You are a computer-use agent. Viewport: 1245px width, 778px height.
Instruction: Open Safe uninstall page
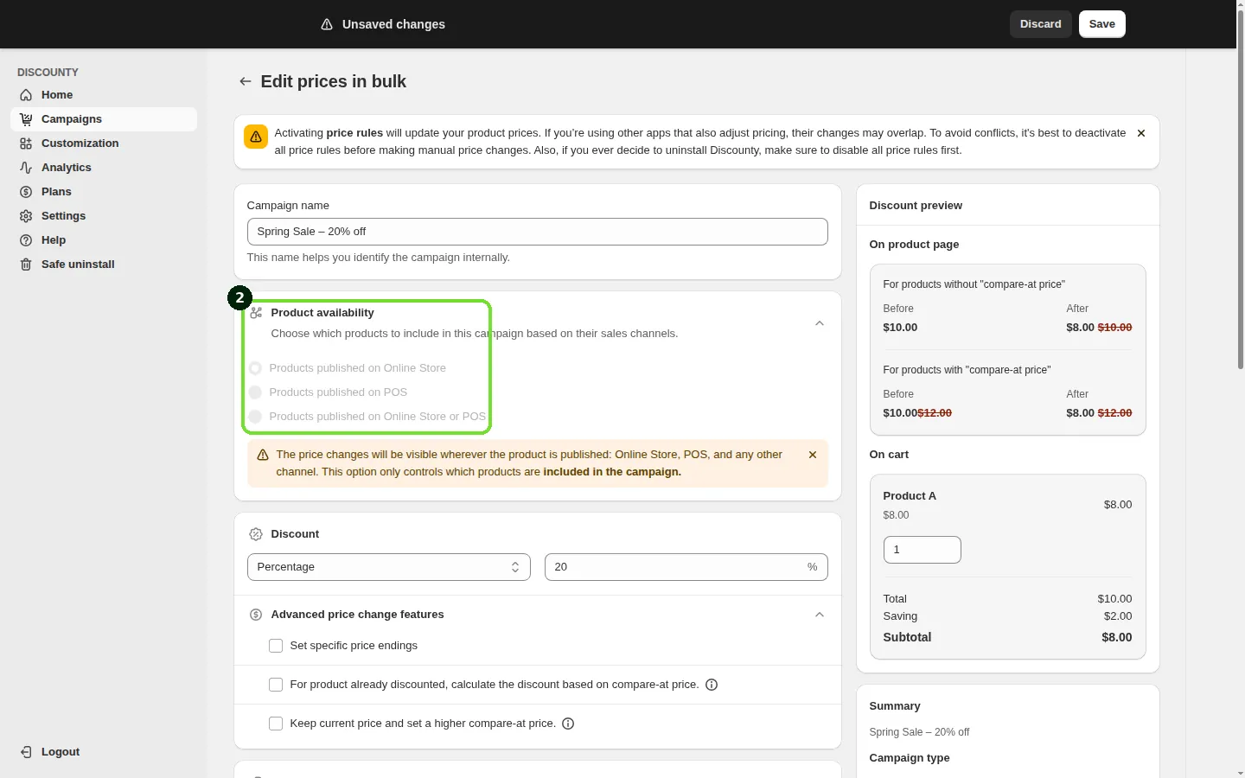[104, 265]
